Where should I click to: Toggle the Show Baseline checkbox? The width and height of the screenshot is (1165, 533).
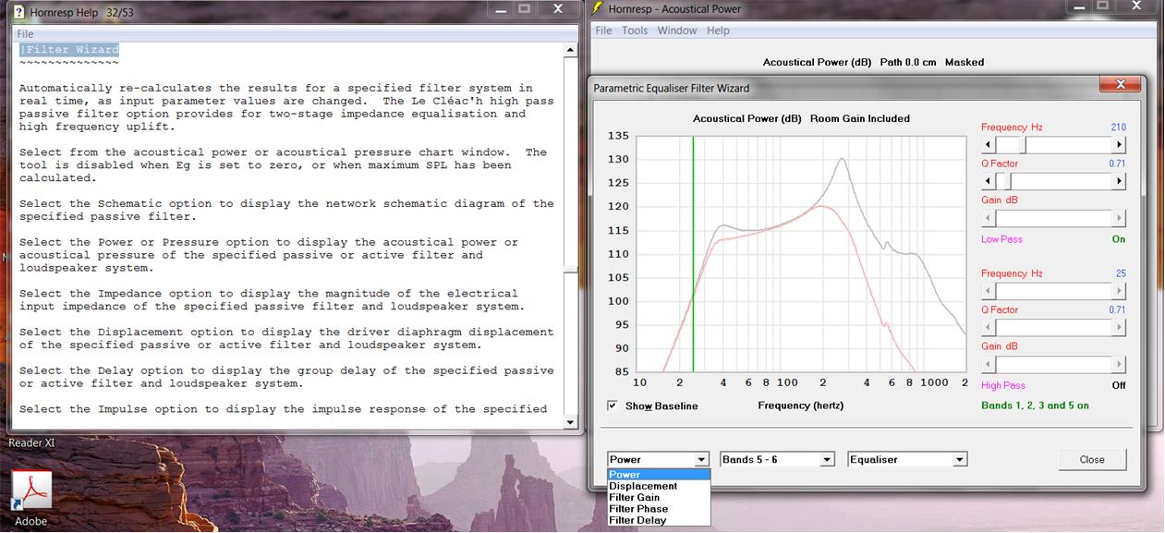(613, 406)
